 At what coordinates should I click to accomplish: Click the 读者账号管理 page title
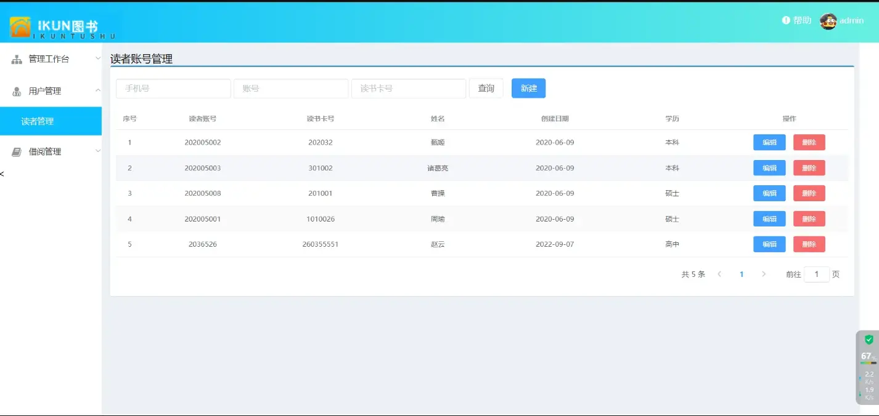pyautogui.click(x=141, y=59)
